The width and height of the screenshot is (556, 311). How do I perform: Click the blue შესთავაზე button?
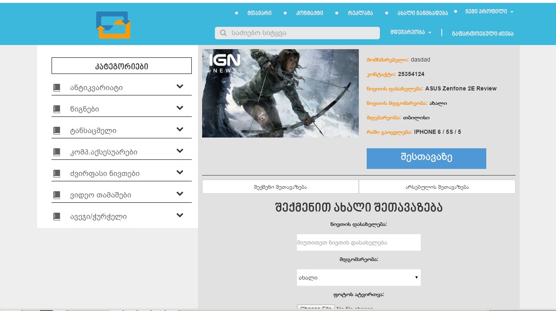[426, 159]
